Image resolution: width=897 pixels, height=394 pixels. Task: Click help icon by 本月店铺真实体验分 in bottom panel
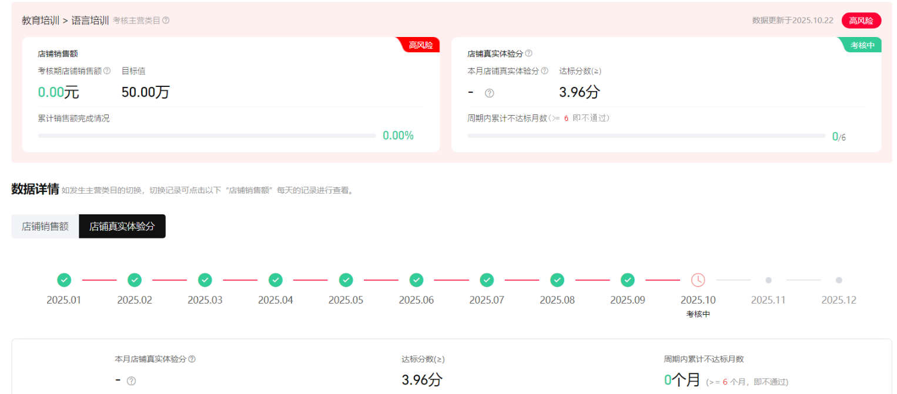coord(192,359)
